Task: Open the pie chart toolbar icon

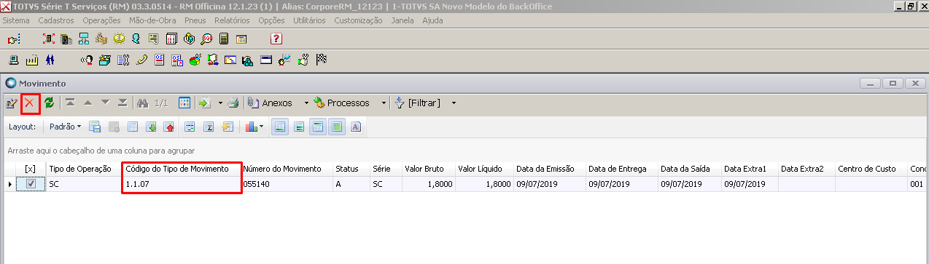Action: [195, 60]
